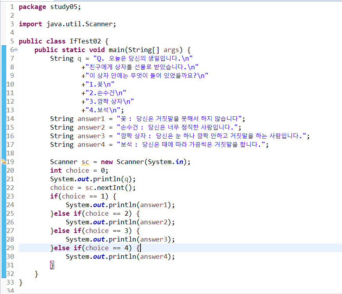Click 'java.util.Scanner' in the import statement
Image resolution: width=342 pixels, height=294 pixels.
tap(79, 24)
